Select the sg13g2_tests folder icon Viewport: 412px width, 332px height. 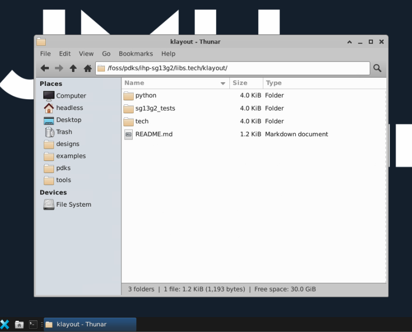point(129,108)
